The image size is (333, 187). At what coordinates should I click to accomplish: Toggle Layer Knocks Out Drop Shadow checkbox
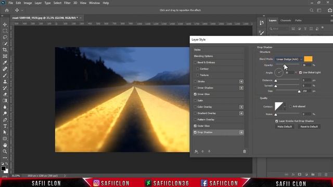click(276, 121)
